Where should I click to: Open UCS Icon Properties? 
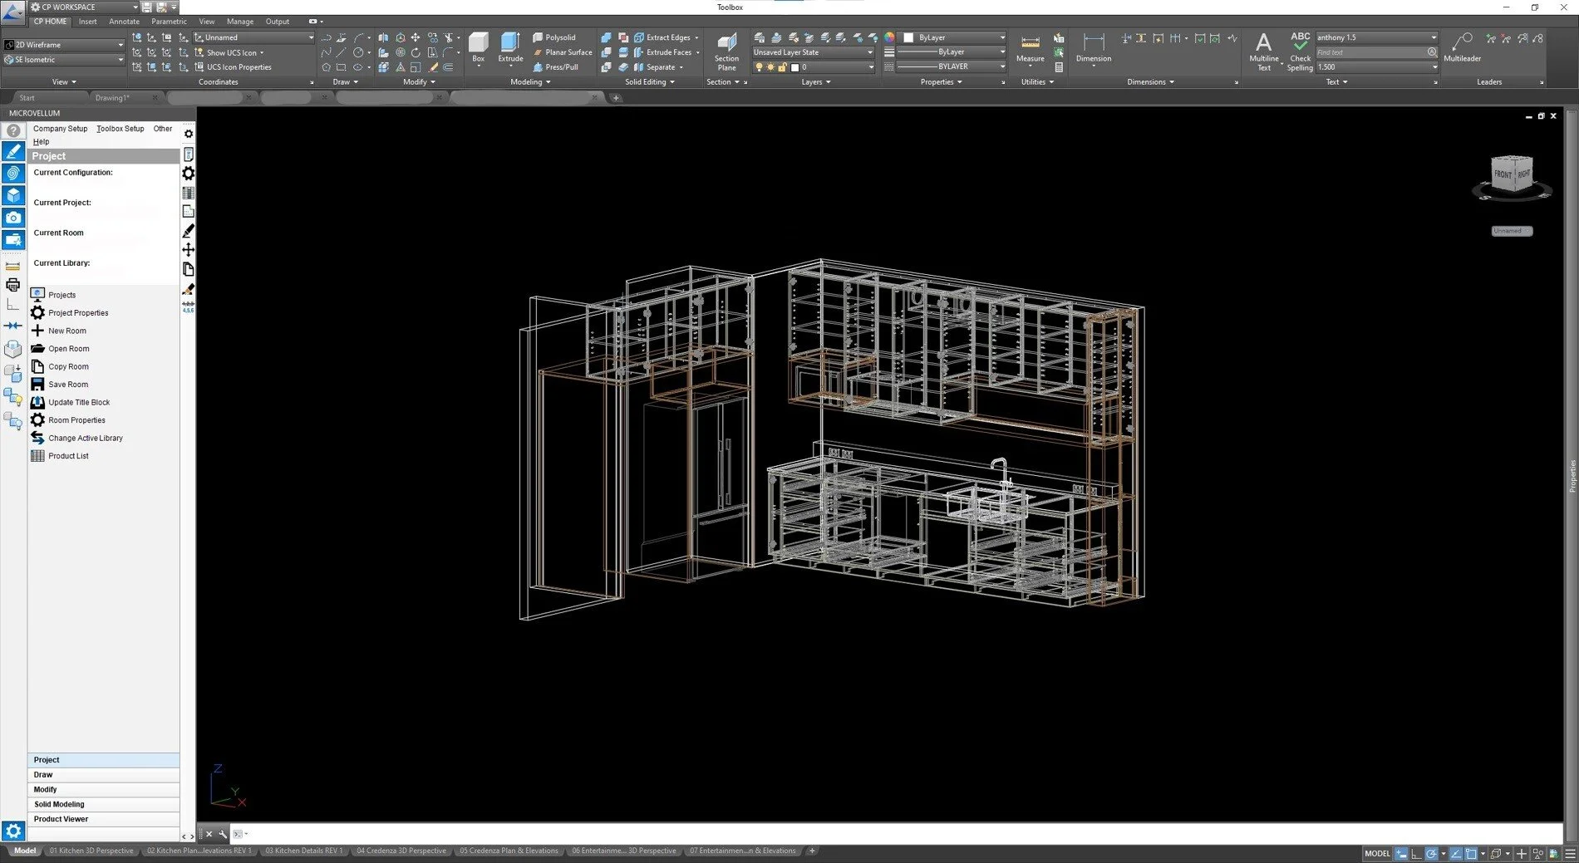pyautogui.click(x=233, y=67)
